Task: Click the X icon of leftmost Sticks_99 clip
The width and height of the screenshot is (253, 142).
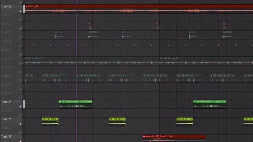Action: click(x=26, y=58)
